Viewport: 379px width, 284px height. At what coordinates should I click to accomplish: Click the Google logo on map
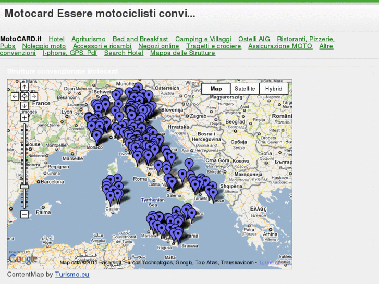point(23,259)
